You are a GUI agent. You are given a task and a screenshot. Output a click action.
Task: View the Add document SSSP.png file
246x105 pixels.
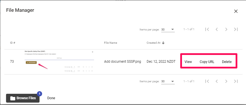click(188, 62)
